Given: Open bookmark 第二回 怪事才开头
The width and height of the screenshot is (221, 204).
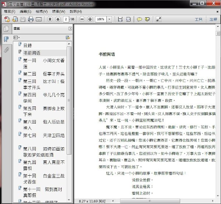Looking at the screenshot, I should tap(44, 74).
